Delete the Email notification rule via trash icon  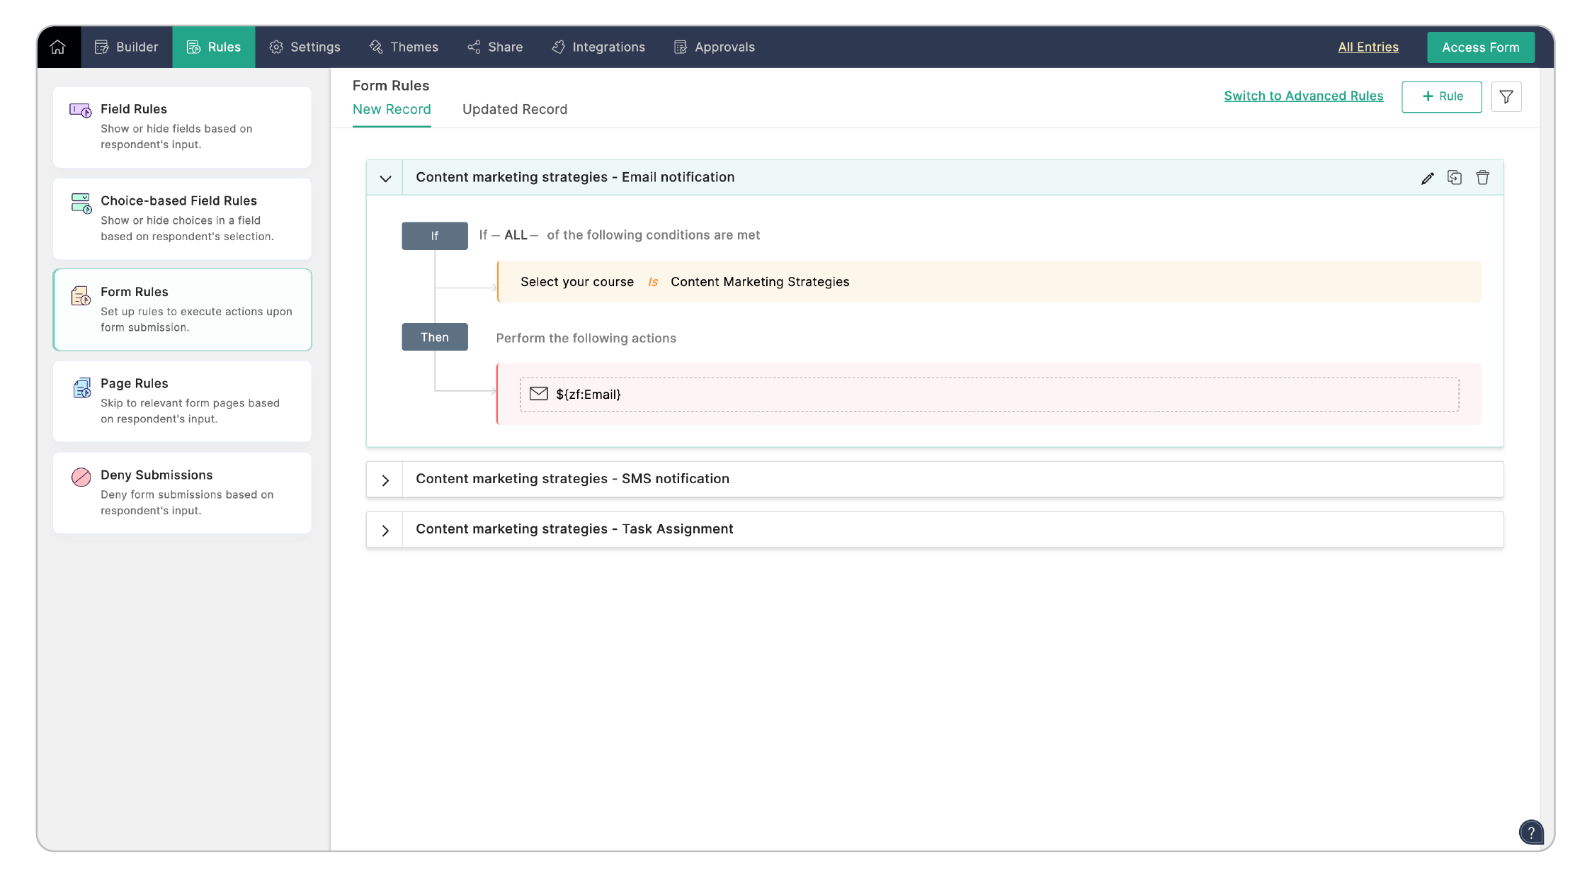click(x=1483, y=178)
